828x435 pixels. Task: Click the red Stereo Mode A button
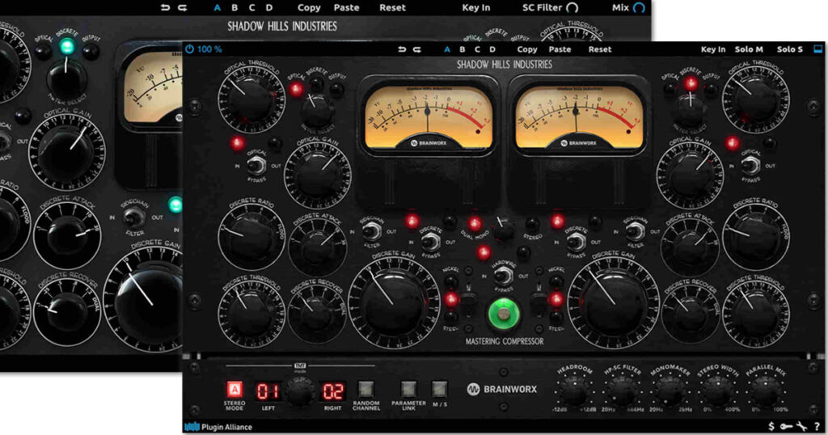point(234,391)
